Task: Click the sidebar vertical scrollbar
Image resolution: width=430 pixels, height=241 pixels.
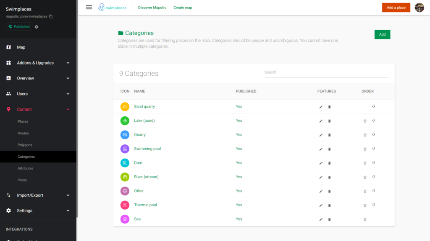Action: click(77, 109)
